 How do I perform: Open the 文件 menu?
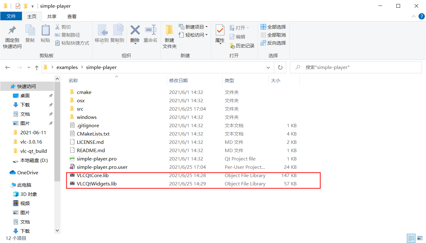[x=11, y=16]
